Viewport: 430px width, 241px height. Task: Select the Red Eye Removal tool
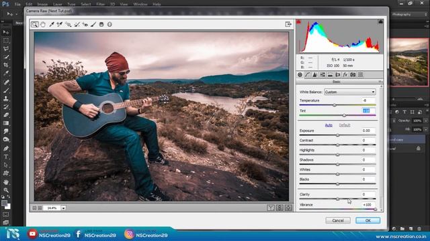(85, 24)
